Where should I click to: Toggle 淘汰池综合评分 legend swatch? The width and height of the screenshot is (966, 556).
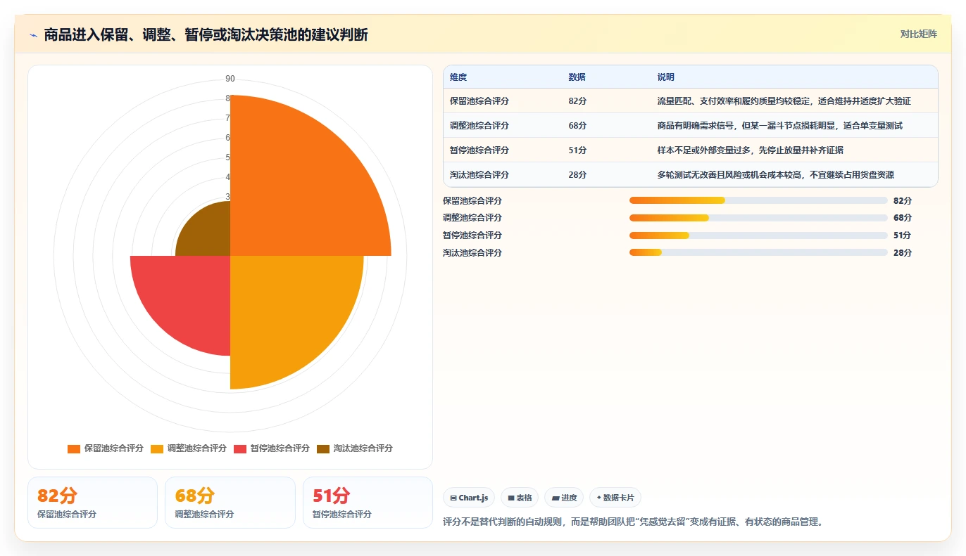[x=323, y=448]
